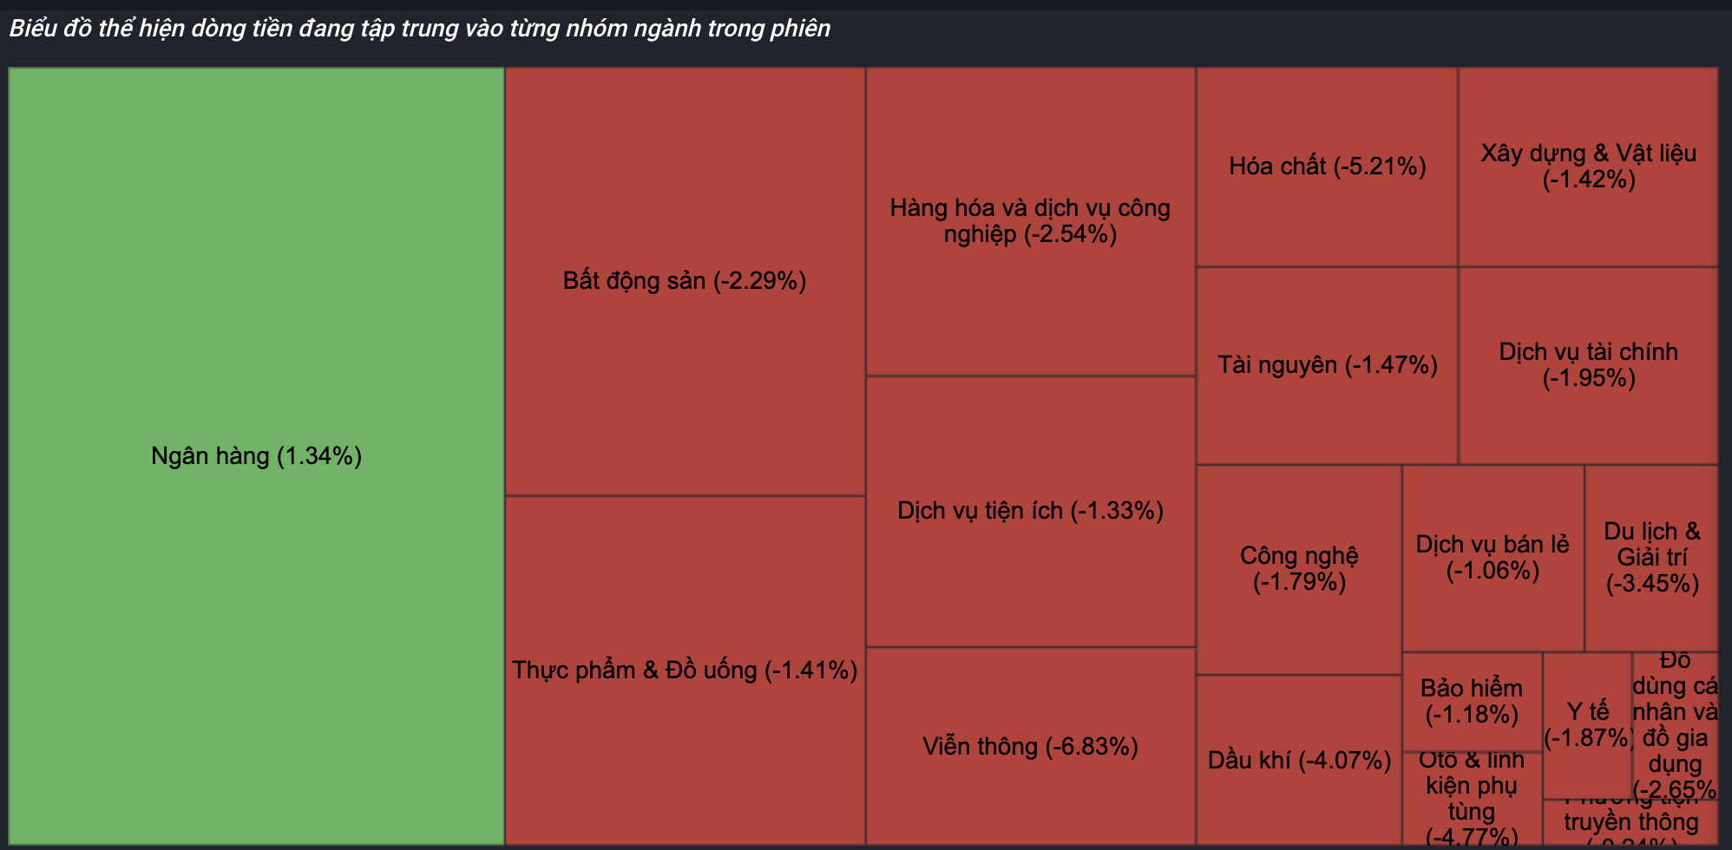Click Hàng hóa và dịch vụ công nghiệp block
1732x850 pixels.
[x=1030, y=221]
